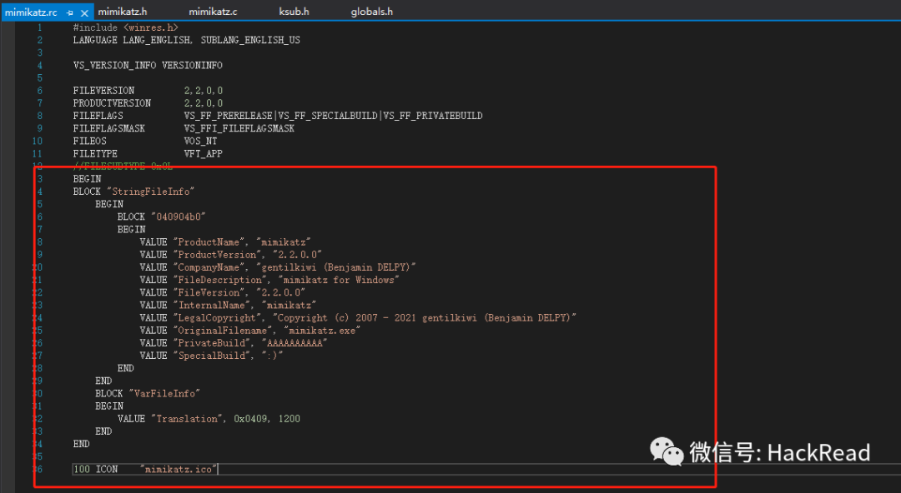Click the "mimikatz for Windows" string
The width and height of the screenshot is (901, 493).
click(339, 280)
